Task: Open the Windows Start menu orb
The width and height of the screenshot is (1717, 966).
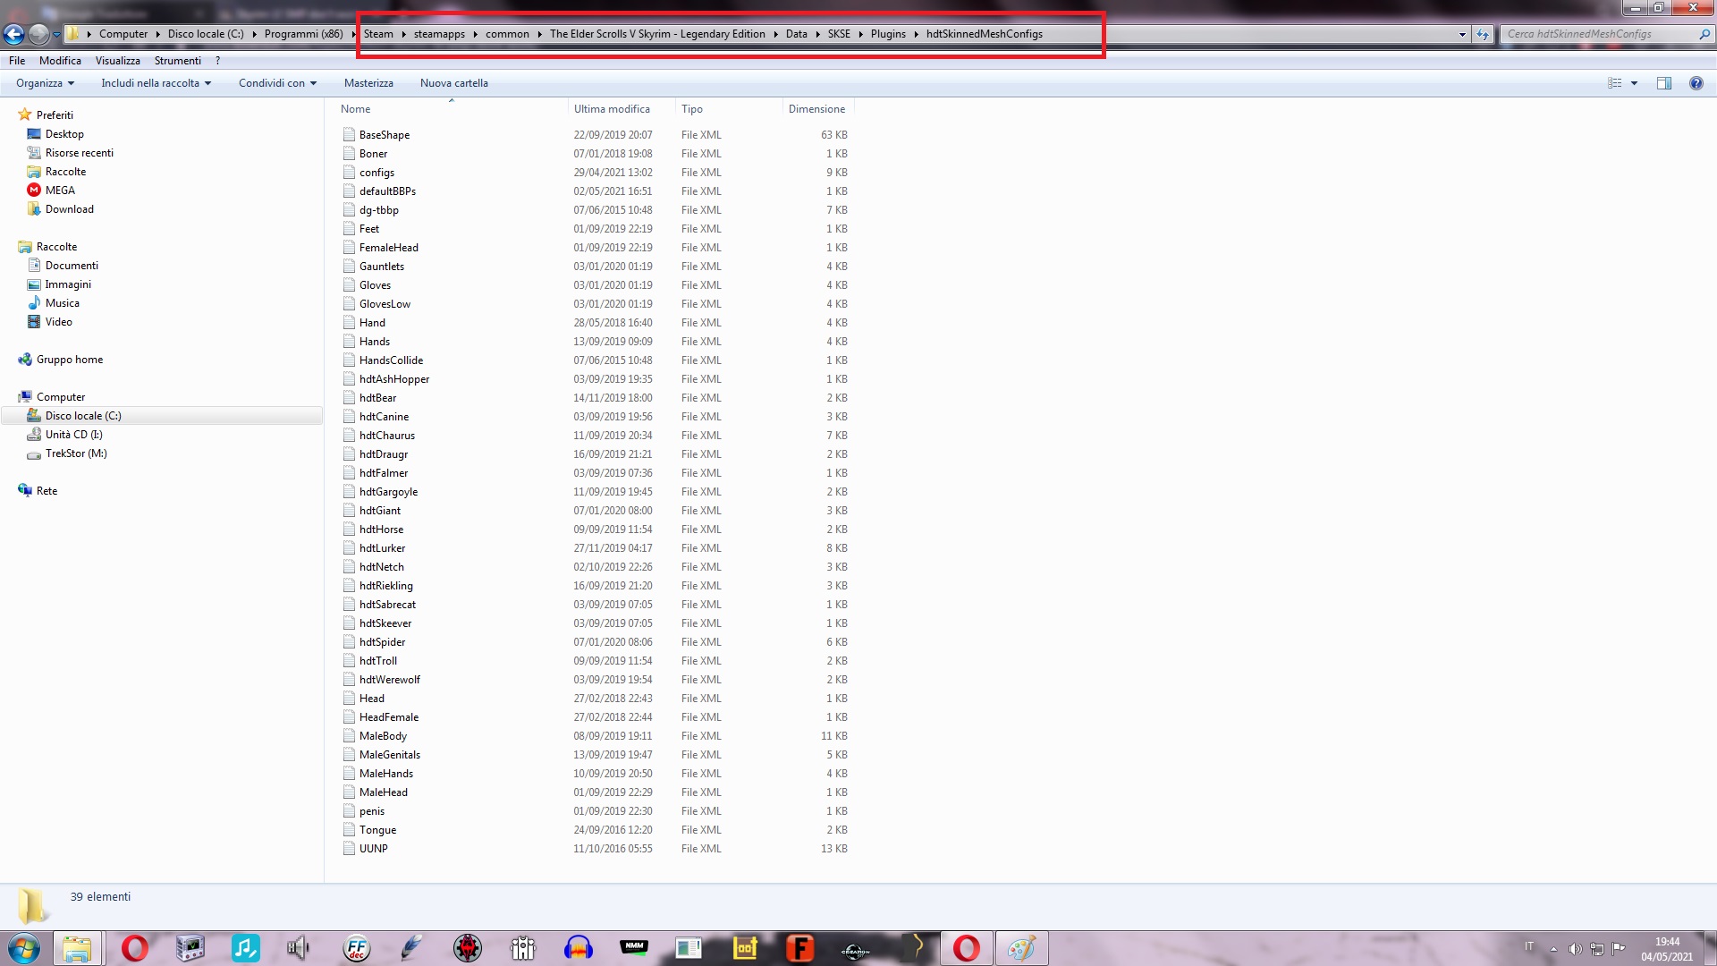Action: pos(24,948)
